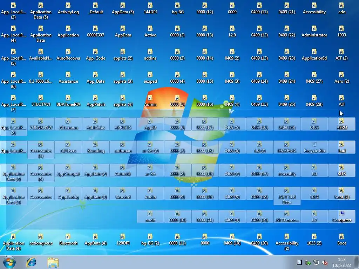Image resolution: width=359 pixels, height=269 pixels.
Task: Select the Branding shortcut icon
Action: pyautogui.click(x=95, y=147)
